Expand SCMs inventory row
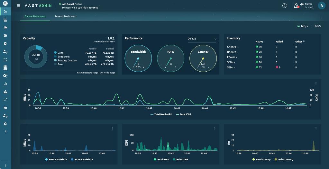Image resolution: width=329 pixels, height=169 pixels. coord(231,62)
